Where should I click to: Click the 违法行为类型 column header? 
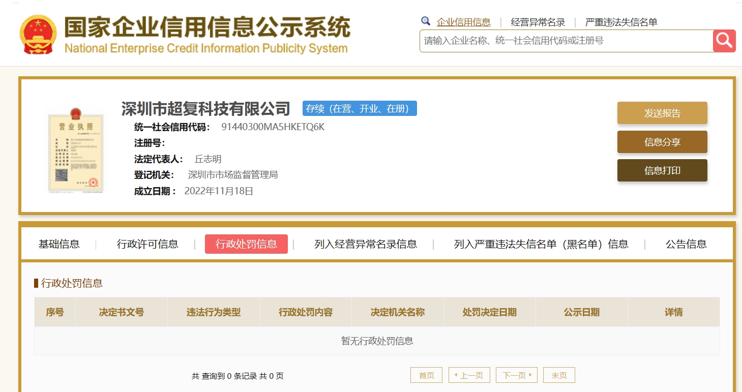214,312
